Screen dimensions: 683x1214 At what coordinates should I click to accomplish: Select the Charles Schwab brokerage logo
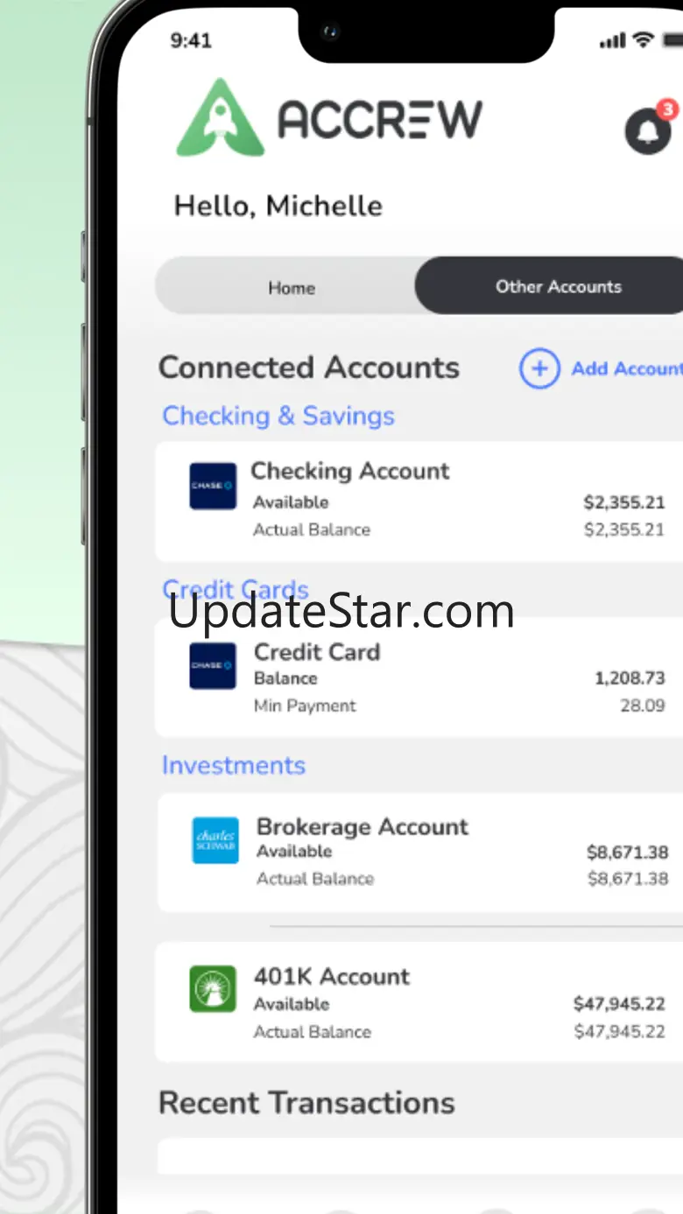coord(215,840)
